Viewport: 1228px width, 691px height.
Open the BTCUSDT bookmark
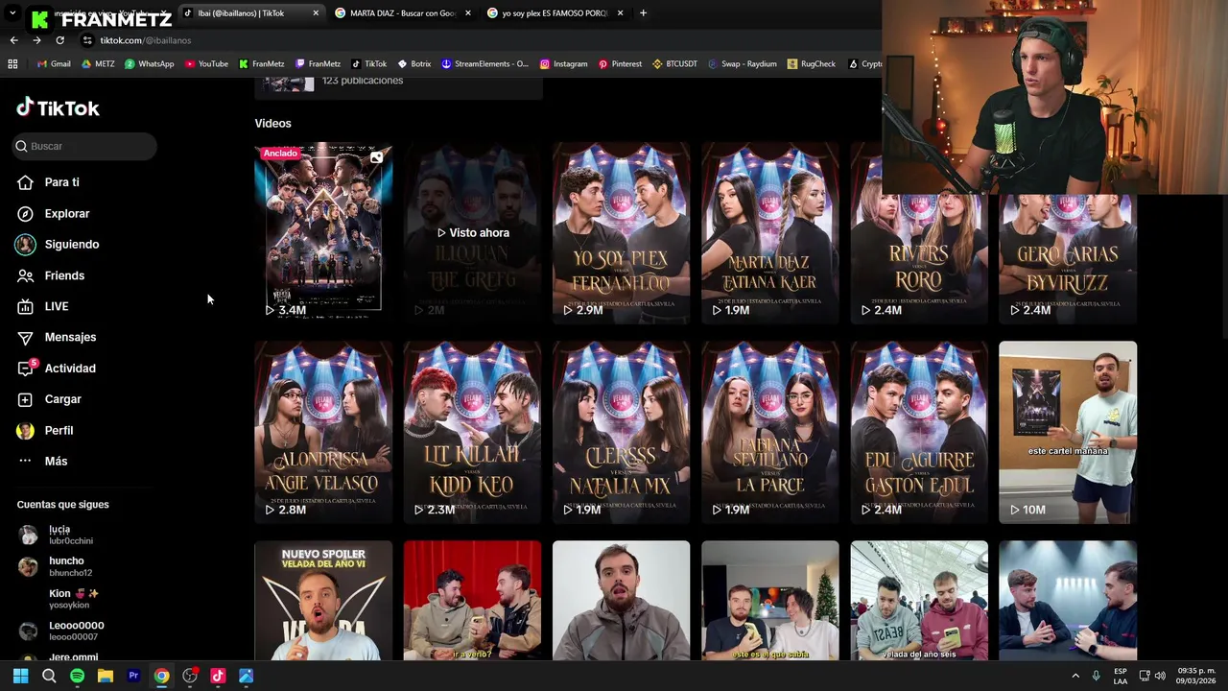coord(675,64)
